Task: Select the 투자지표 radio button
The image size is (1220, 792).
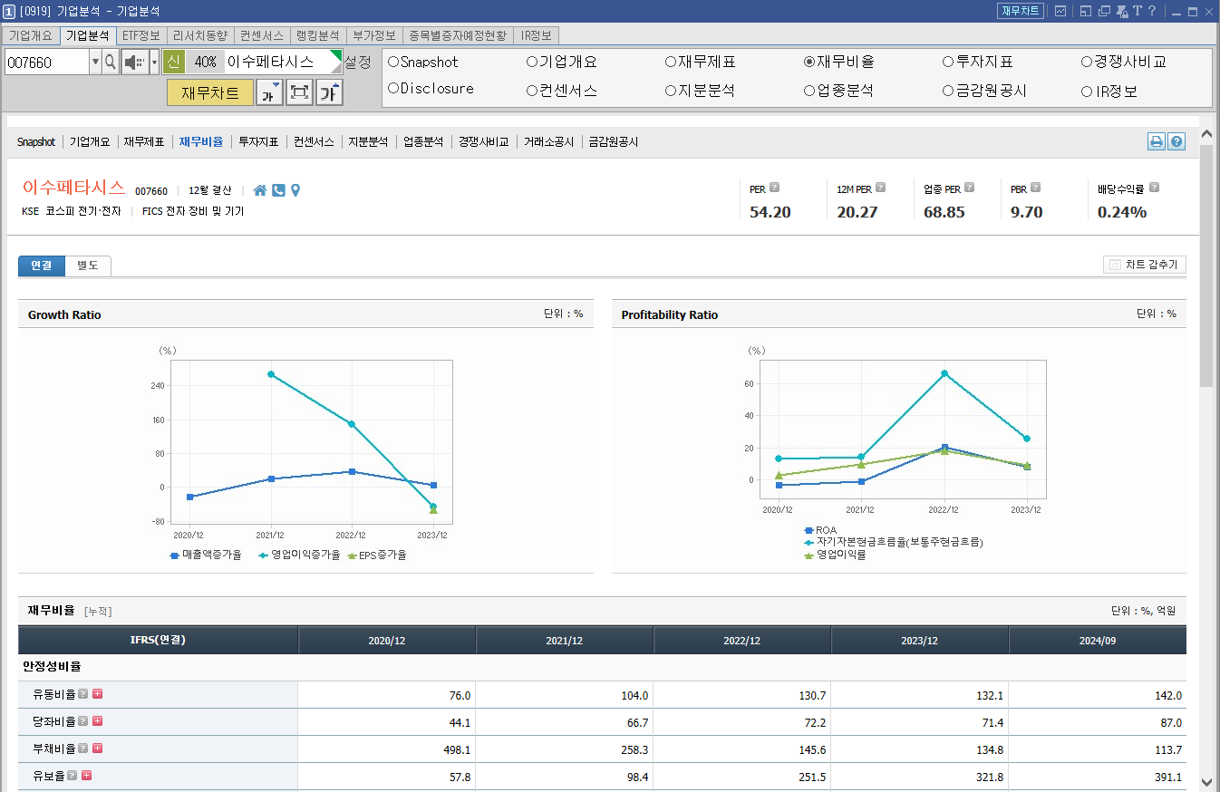Action: (948, 62)
